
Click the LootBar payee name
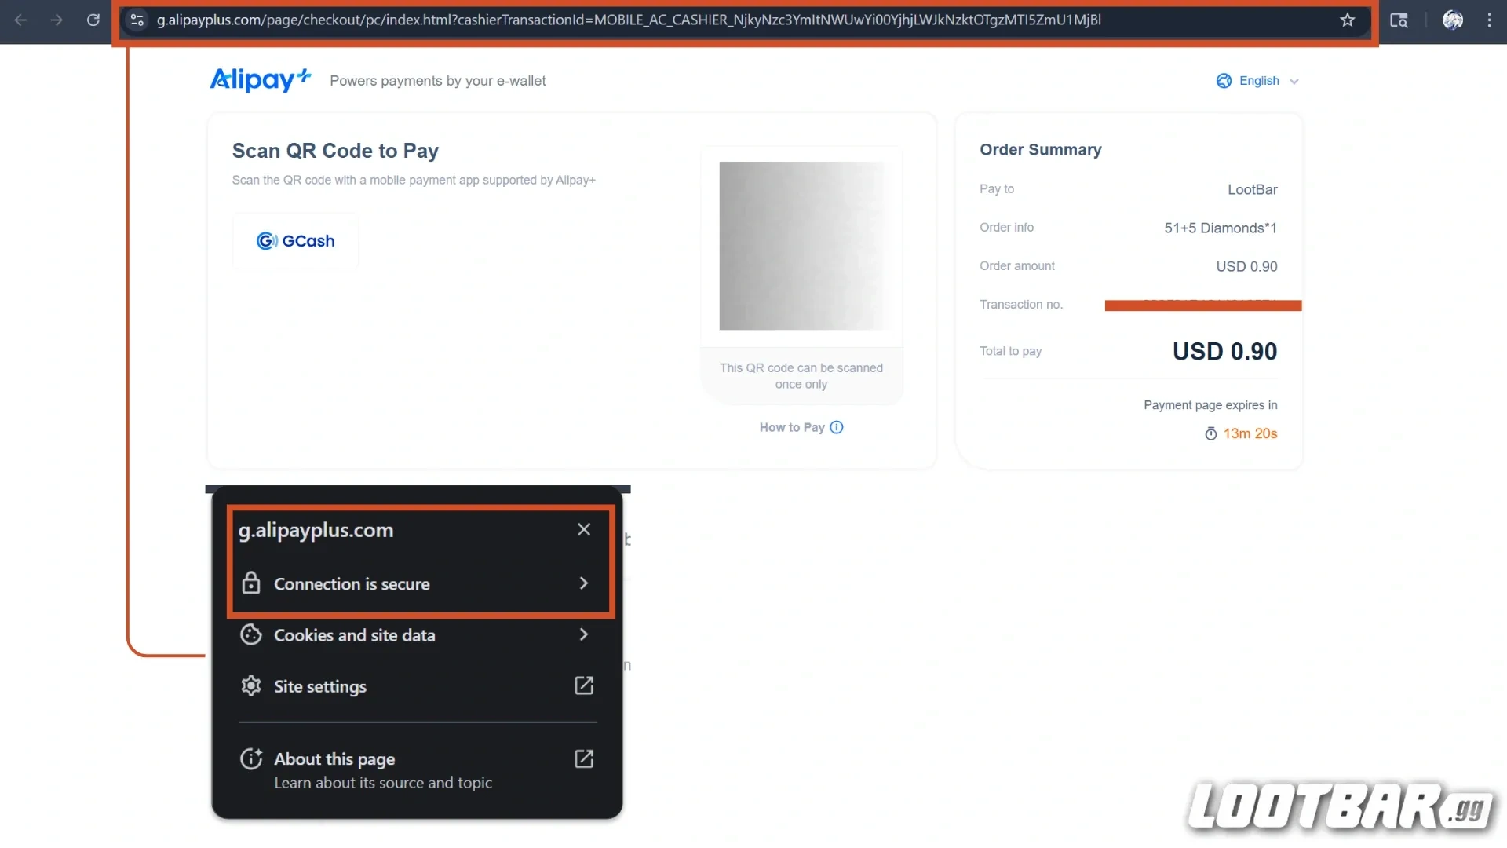(x=1253, y=189)
